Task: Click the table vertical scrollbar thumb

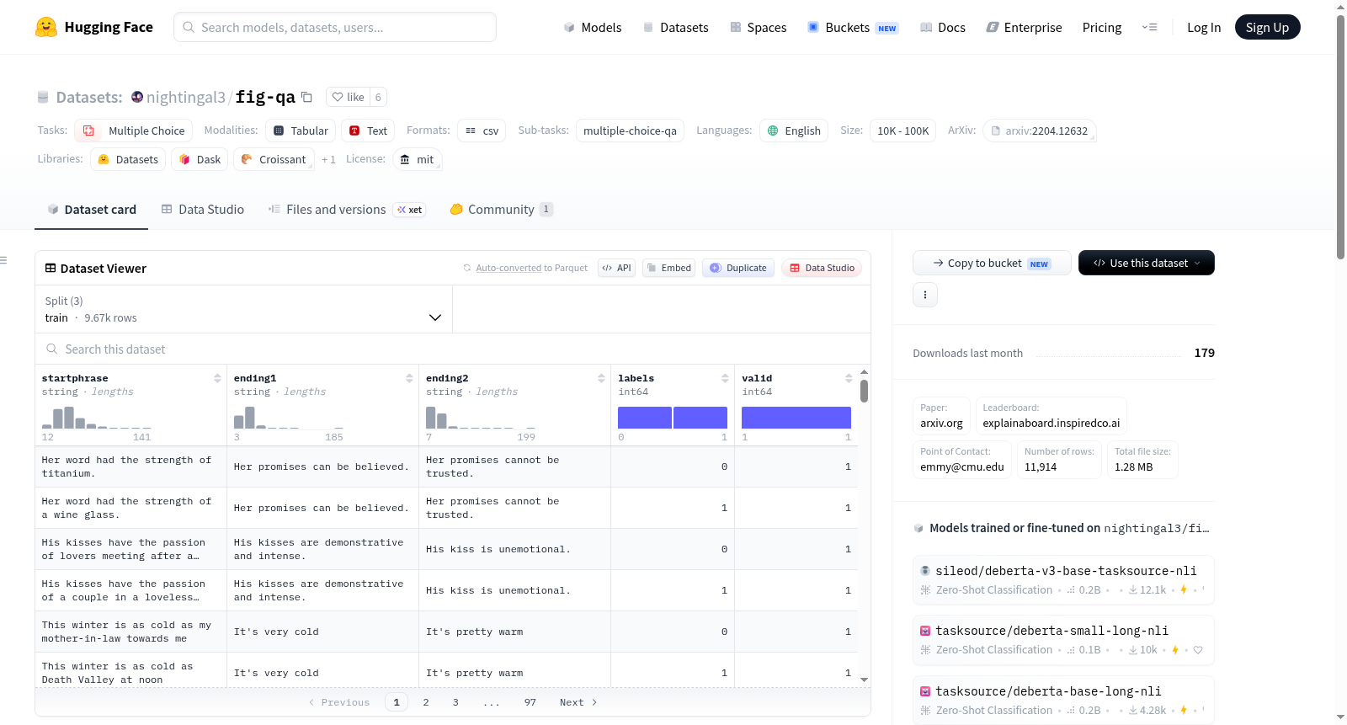Action: point(864,391)
